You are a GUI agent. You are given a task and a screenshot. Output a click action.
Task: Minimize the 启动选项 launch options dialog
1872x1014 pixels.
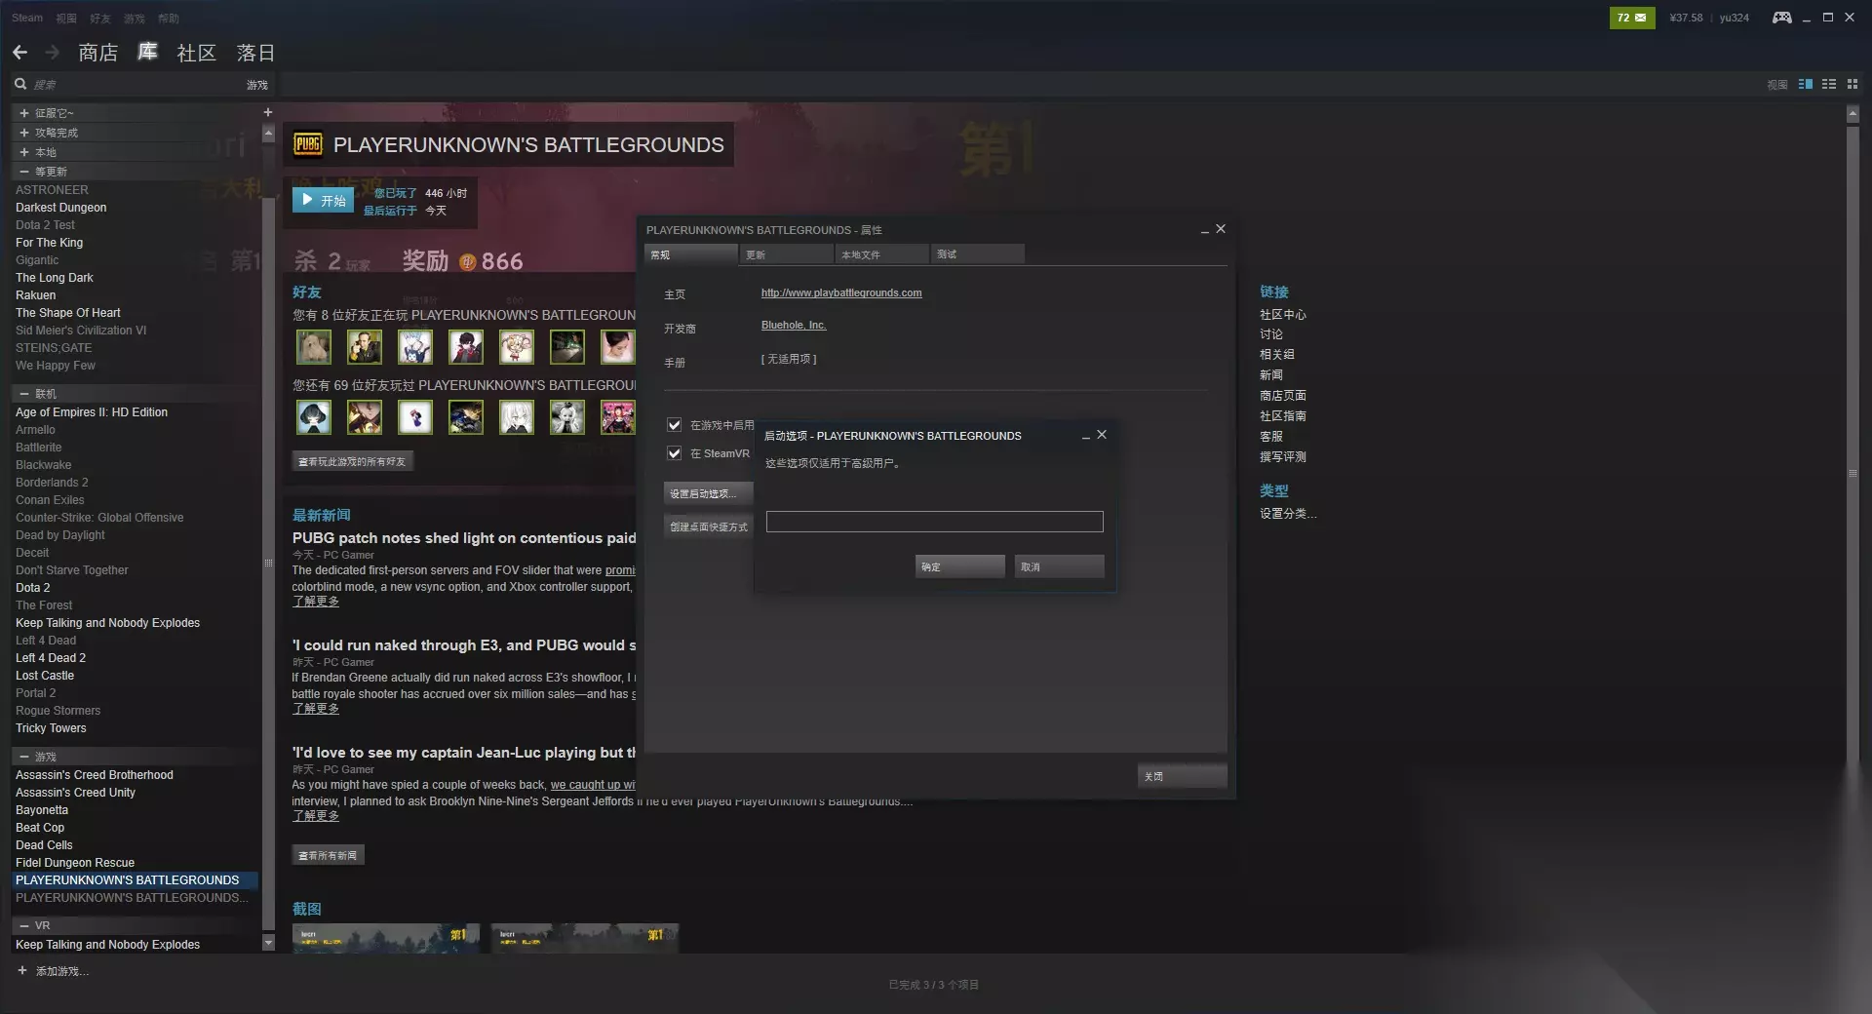coord(1085,436)
